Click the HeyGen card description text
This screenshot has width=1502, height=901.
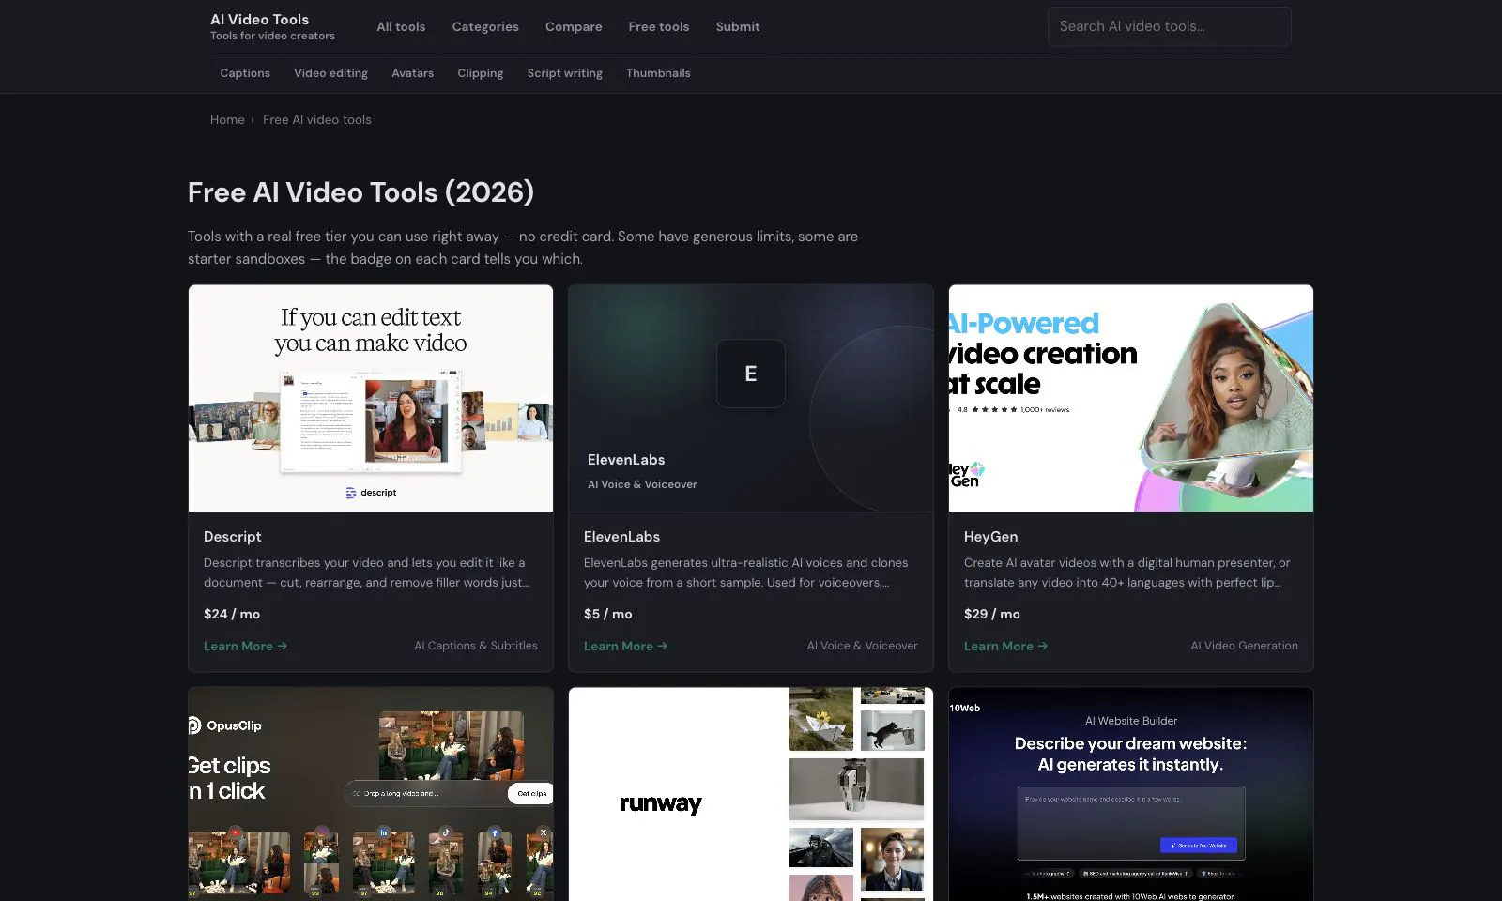(1127, 573)
